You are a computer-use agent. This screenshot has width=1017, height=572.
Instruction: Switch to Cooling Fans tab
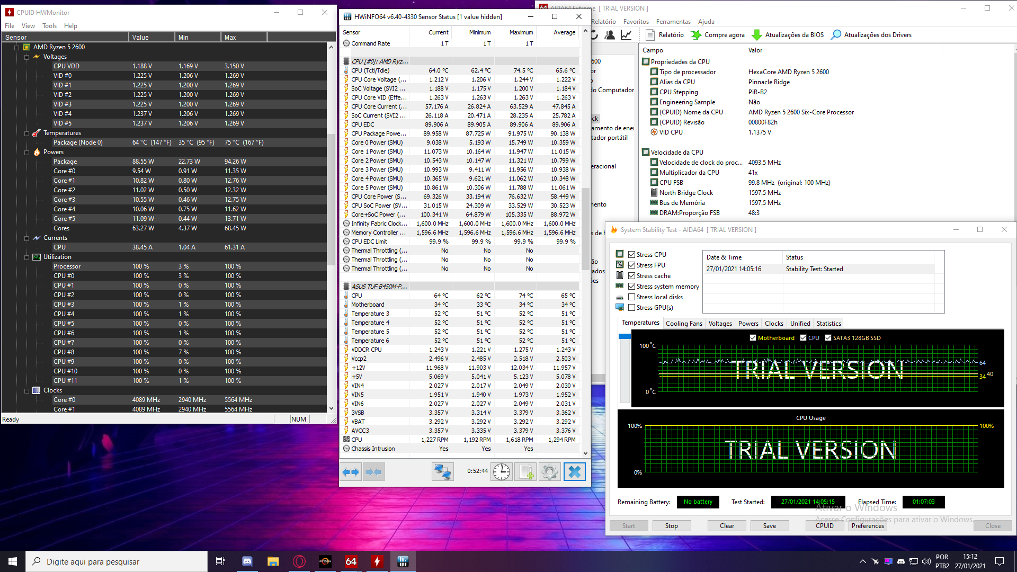[684, 324]
